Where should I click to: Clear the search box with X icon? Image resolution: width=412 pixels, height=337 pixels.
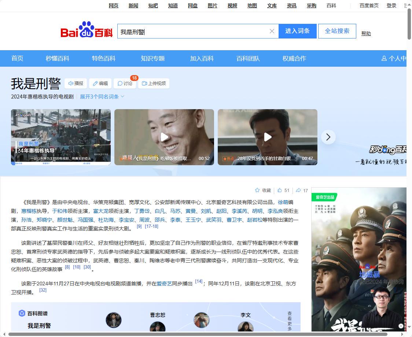tap(272, 32)
